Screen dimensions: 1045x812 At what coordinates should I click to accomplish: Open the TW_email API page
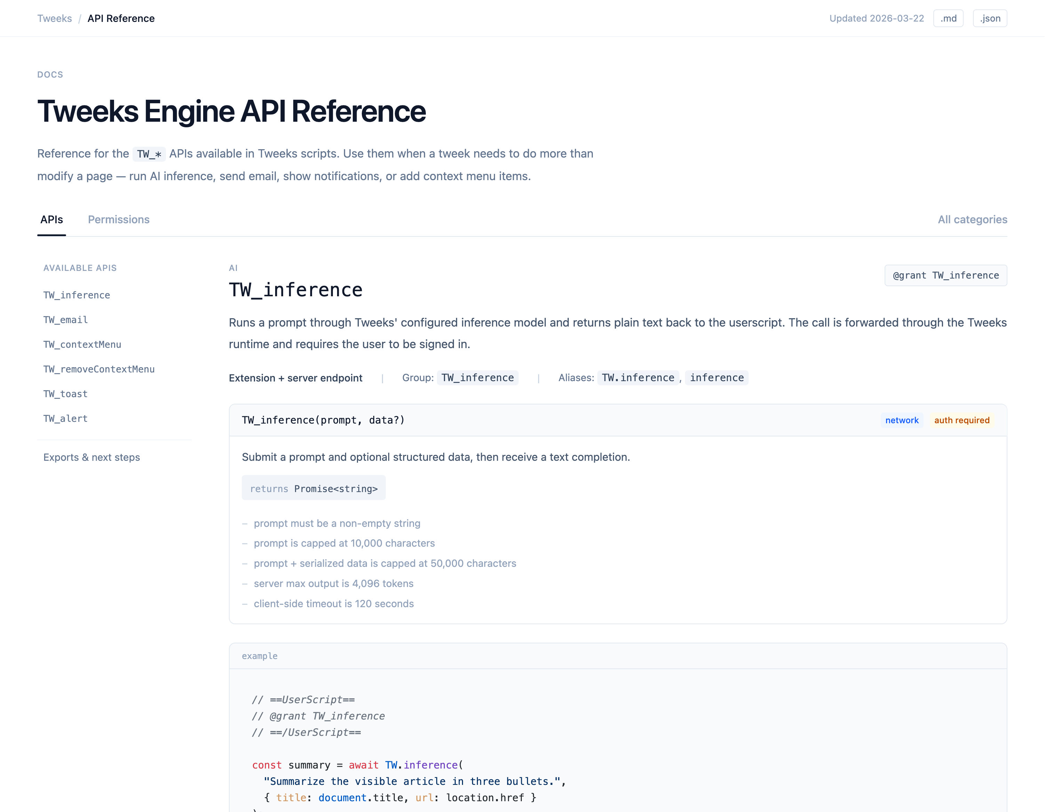[x=65, y=320]
